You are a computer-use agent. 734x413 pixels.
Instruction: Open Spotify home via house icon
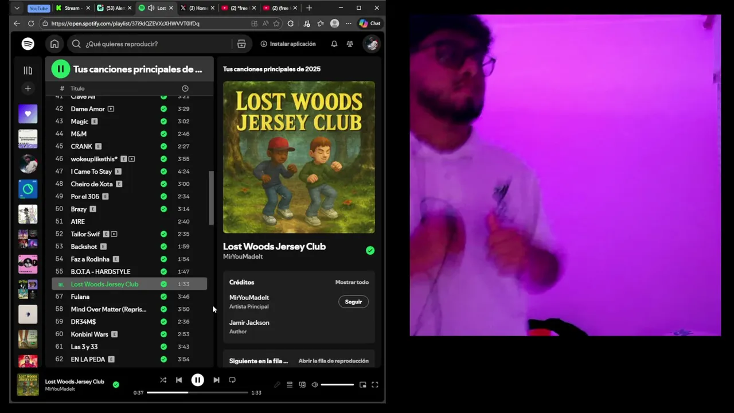[54, 44]
